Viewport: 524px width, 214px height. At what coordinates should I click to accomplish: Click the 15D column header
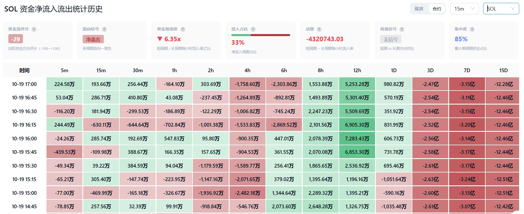[x=503, y=70]
